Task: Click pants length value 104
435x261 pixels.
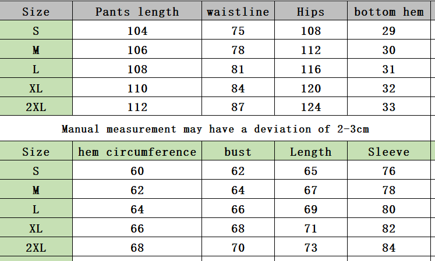Action: click(x=137, y=31)
